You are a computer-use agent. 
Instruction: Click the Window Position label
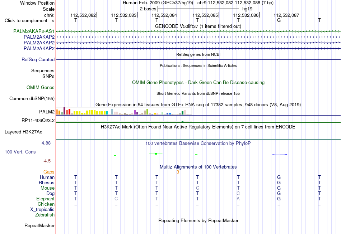click(x=37, y=3)
